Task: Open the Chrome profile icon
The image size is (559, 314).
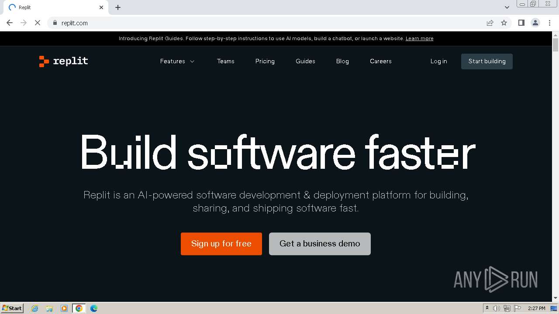Action: coord(535,23)
